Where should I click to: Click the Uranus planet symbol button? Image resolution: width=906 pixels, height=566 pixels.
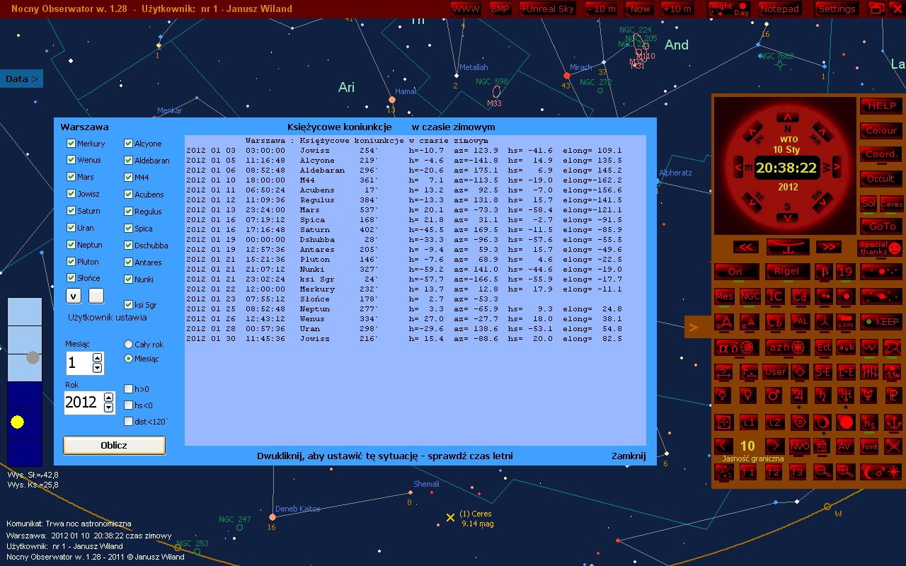coord(846,395)
